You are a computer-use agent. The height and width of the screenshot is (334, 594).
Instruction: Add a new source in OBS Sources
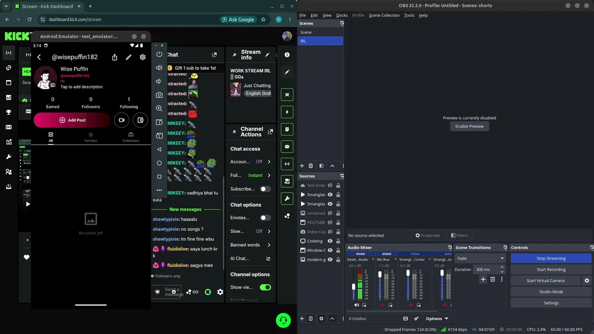pyautogui.click(x=302, y=319)
